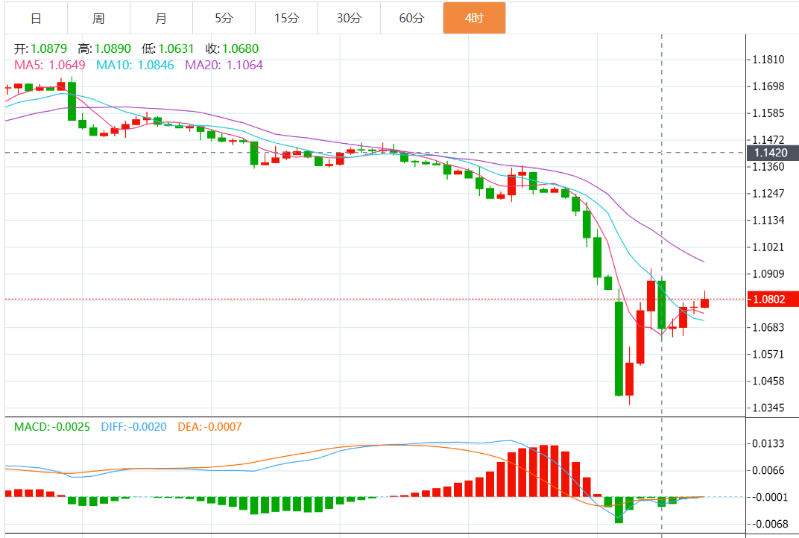
Task: Click the DIFF: -0.0020 readout
Action: (x=133, y=427)
